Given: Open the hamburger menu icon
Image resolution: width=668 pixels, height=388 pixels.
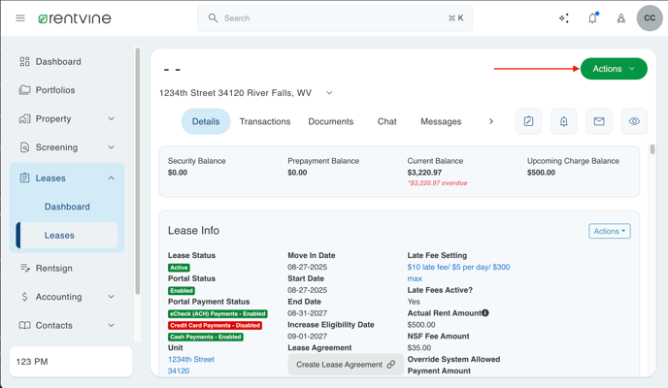Looking at the screenshot, I should click(20, 18).
